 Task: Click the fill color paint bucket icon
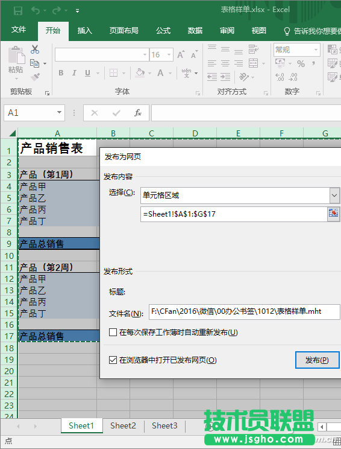pos(140,73)
